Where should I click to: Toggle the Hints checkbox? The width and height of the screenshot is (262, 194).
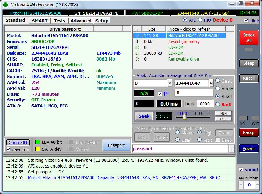click(246, 21)
